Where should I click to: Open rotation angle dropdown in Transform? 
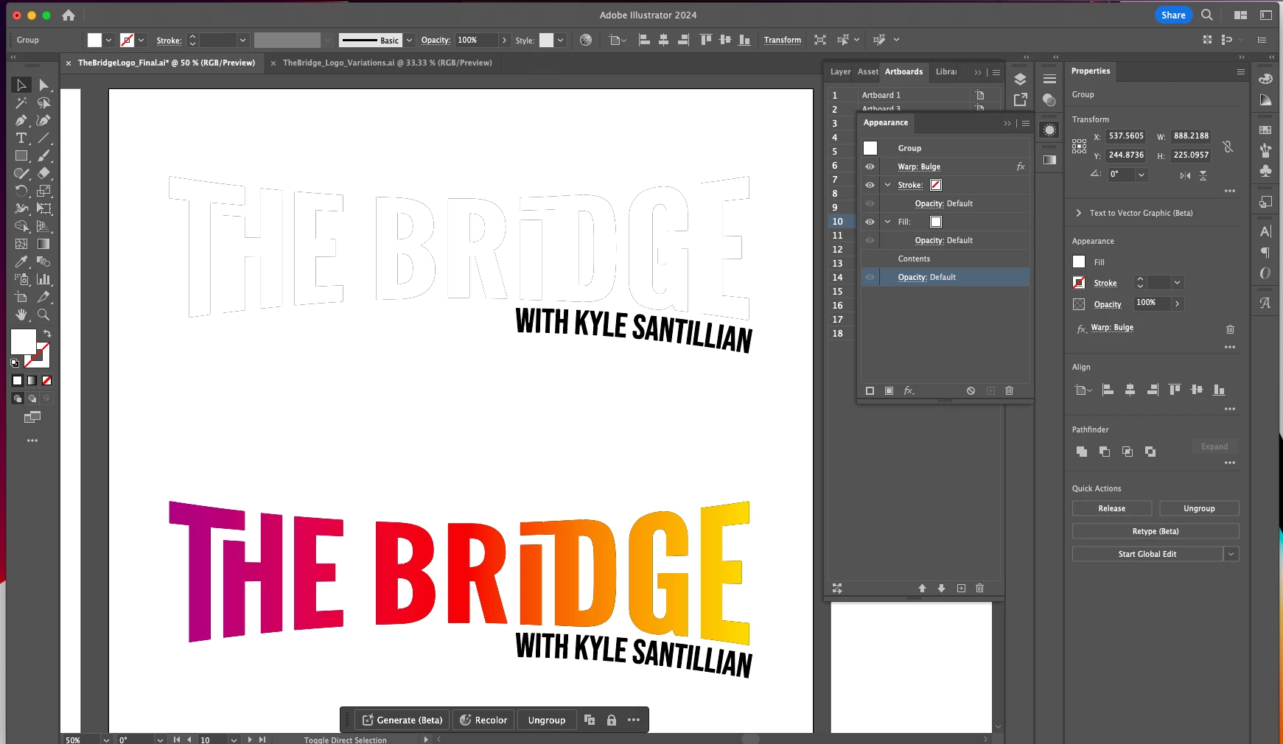click(x=1142, y=175)
